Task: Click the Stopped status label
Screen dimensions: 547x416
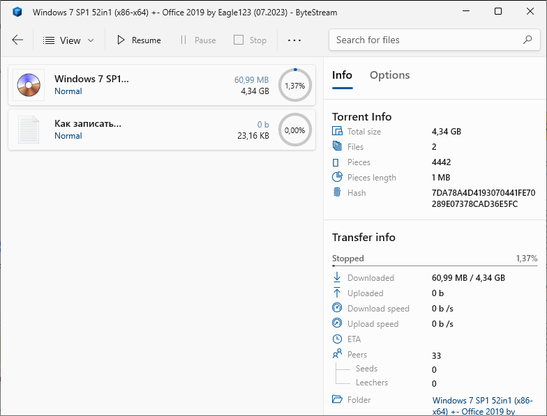Action: [x=347, y=259]
